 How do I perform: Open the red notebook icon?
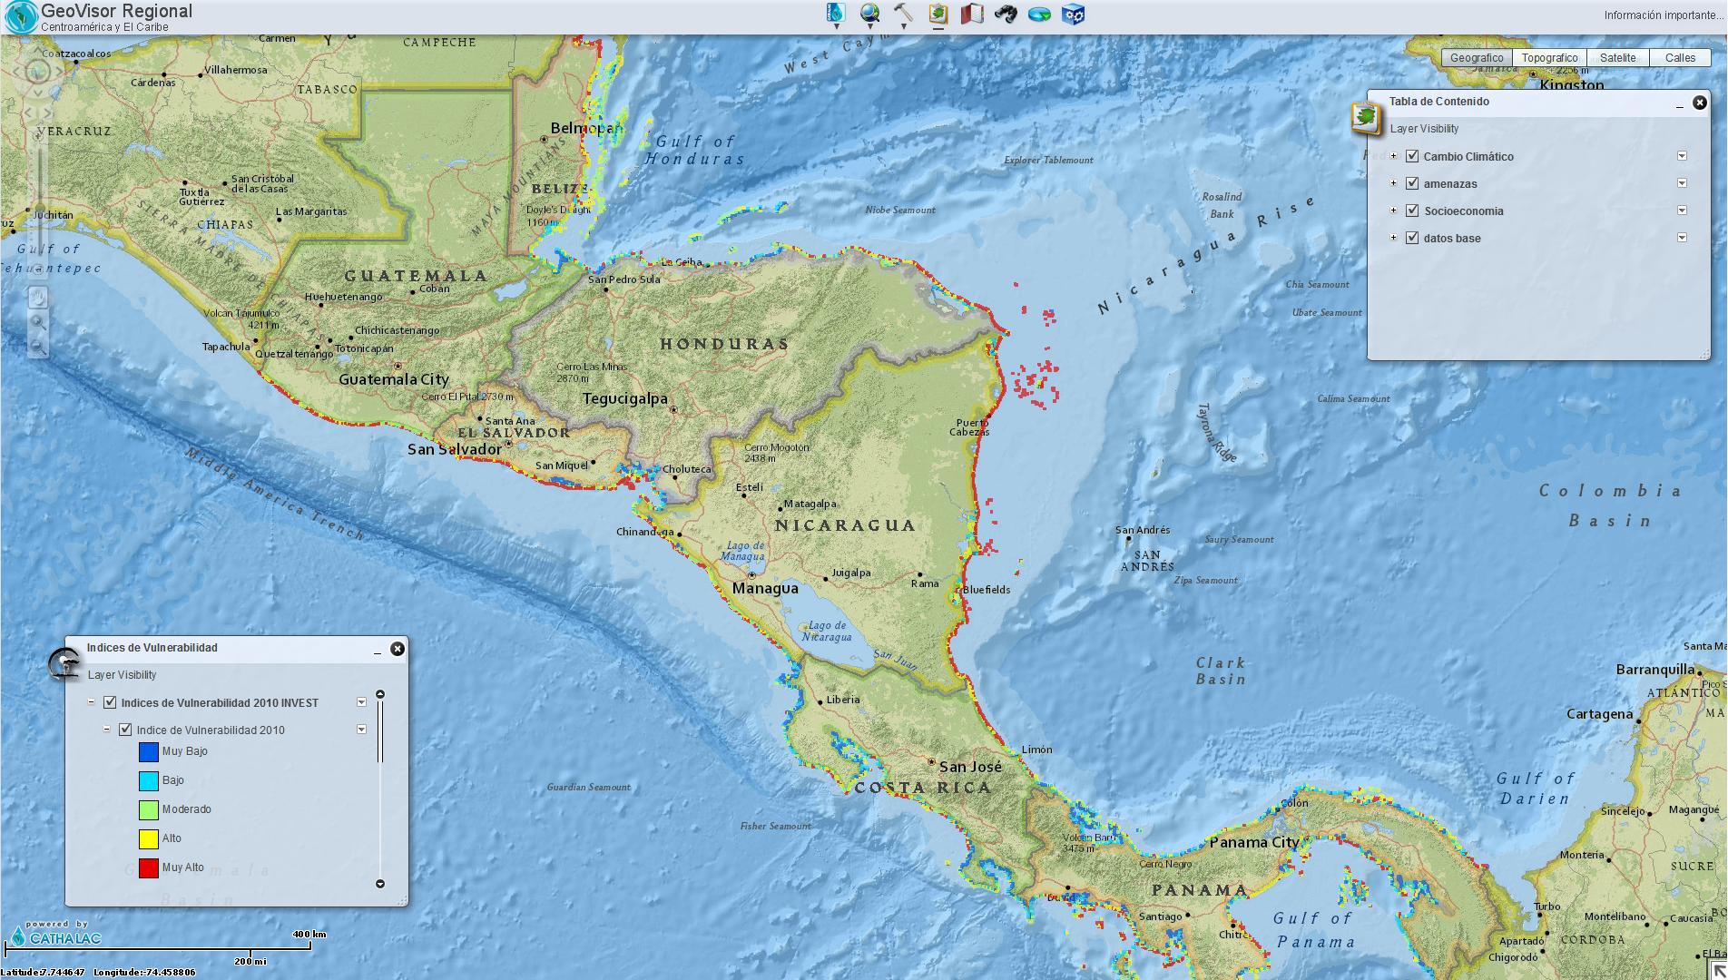click(972, 14)
